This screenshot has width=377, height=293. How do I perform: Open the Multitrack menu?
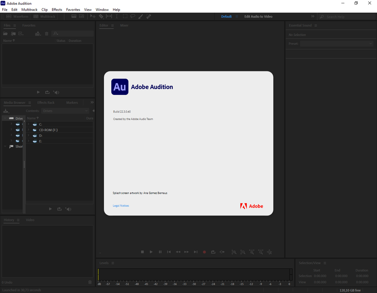coord(29,10)
